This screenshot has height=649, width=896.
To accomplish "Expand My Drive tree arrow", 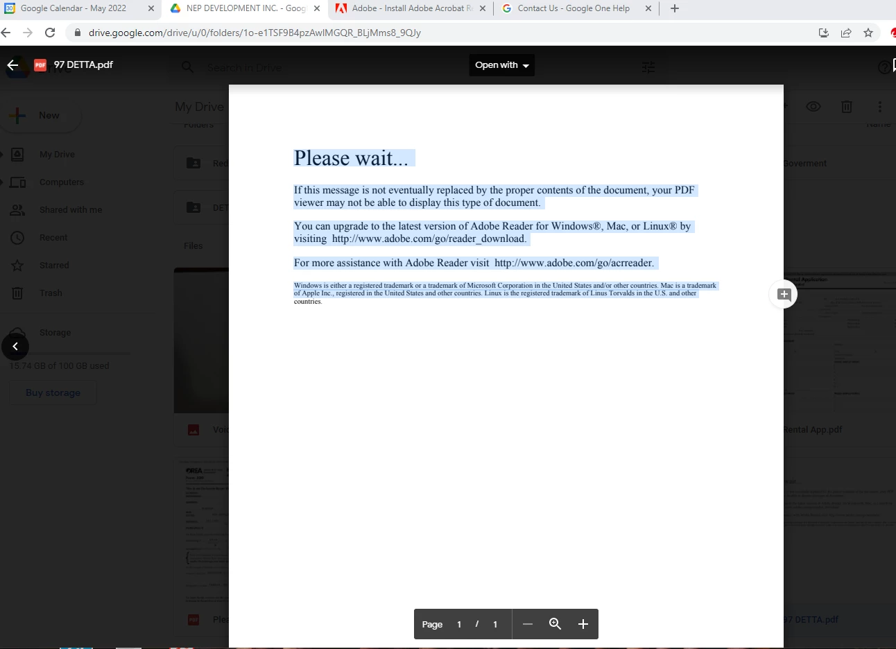I will click(x=2, y=155).
